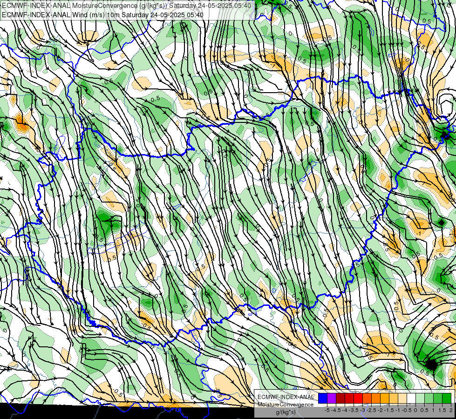Click the -4.5 tick label on the legend
Image resolution: width=456 pixels, height=419 pixels.
coord(336,410)
